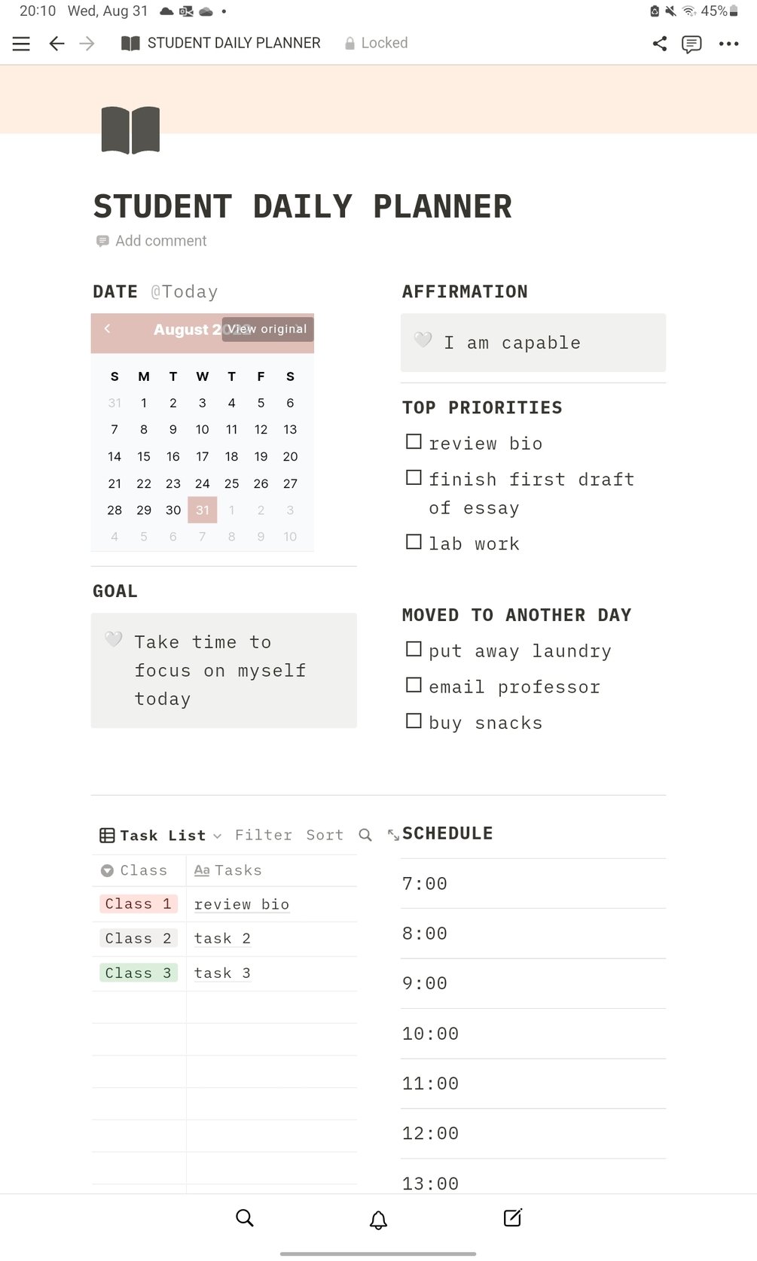Search the Task List database
Screen dimensions: 757x1261
point(365,835)
